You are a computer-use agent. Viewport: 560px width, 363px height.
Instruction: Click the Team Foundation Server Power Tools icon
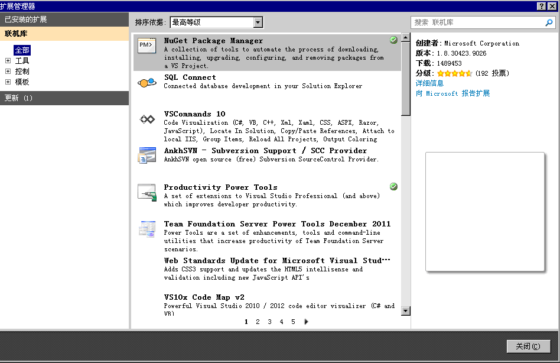(x=147, y=229)
